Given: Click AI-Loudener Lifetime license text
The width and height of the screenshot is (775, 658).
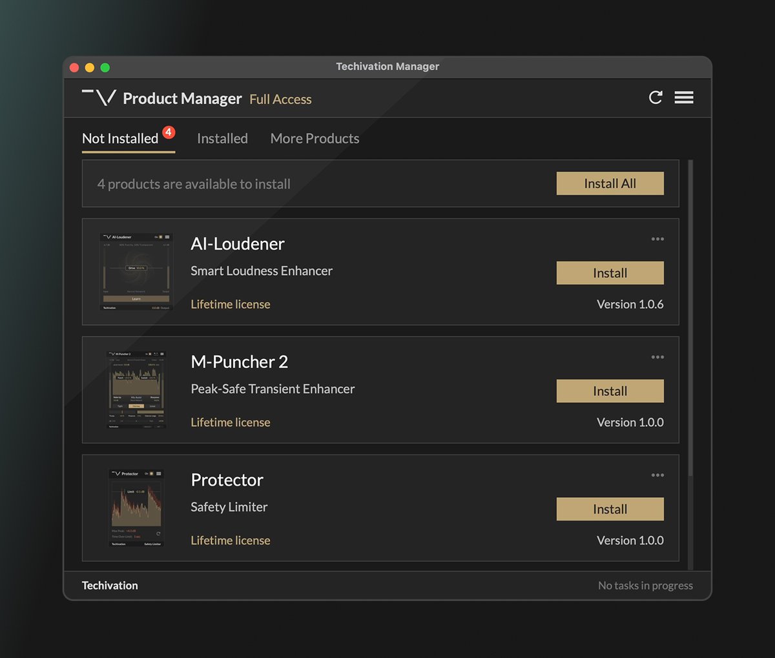Looking at the screenshot, I should [231, 304].
